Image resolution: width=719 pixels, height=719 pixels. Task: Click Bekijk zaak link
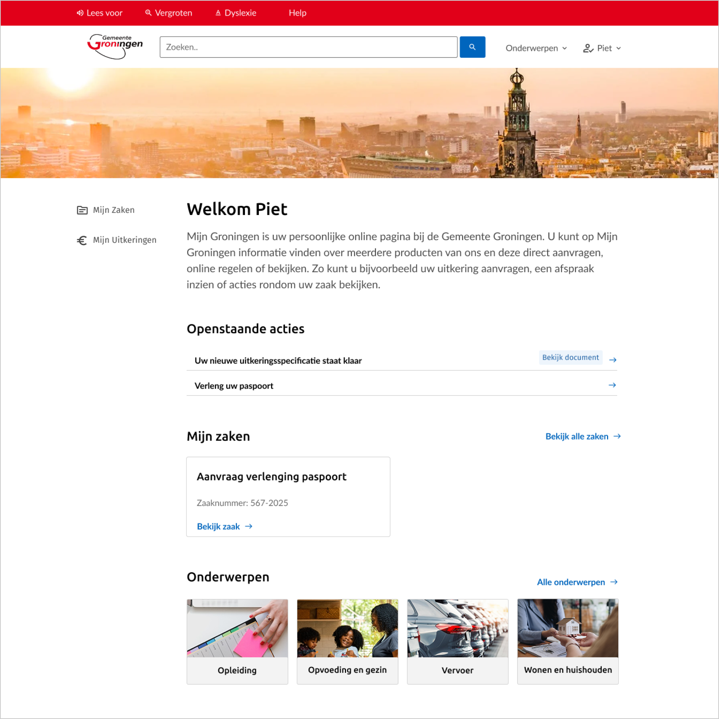pos(218,527)
